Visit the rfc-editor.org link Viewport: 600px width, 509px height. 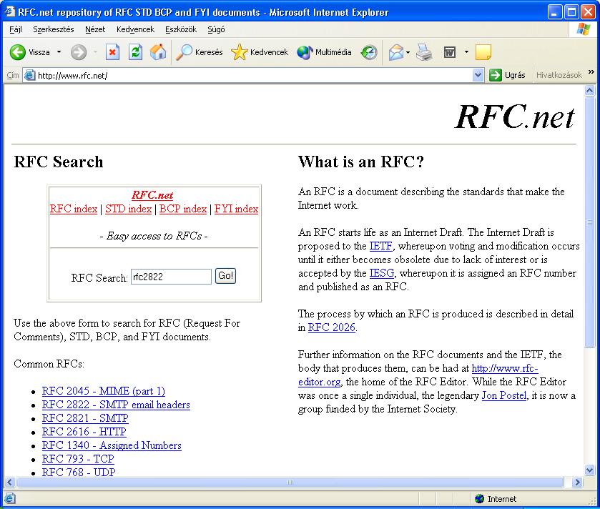click(505, 368)
